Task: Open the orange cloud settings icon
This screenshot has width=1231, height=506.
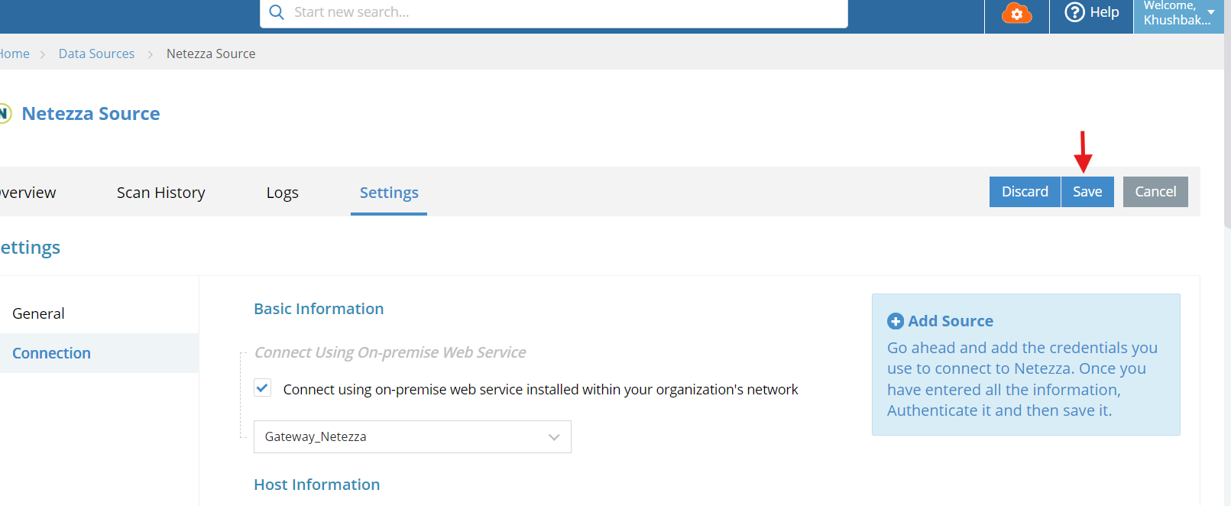Action: pyautogui.click(x=1016, y=13)
